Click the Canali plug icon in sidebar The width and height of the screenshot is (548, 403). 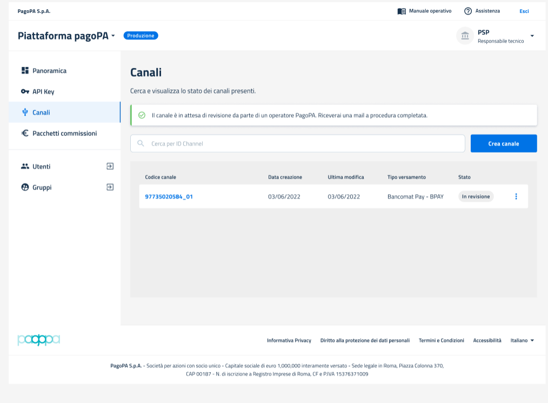[x=25, y=113]
